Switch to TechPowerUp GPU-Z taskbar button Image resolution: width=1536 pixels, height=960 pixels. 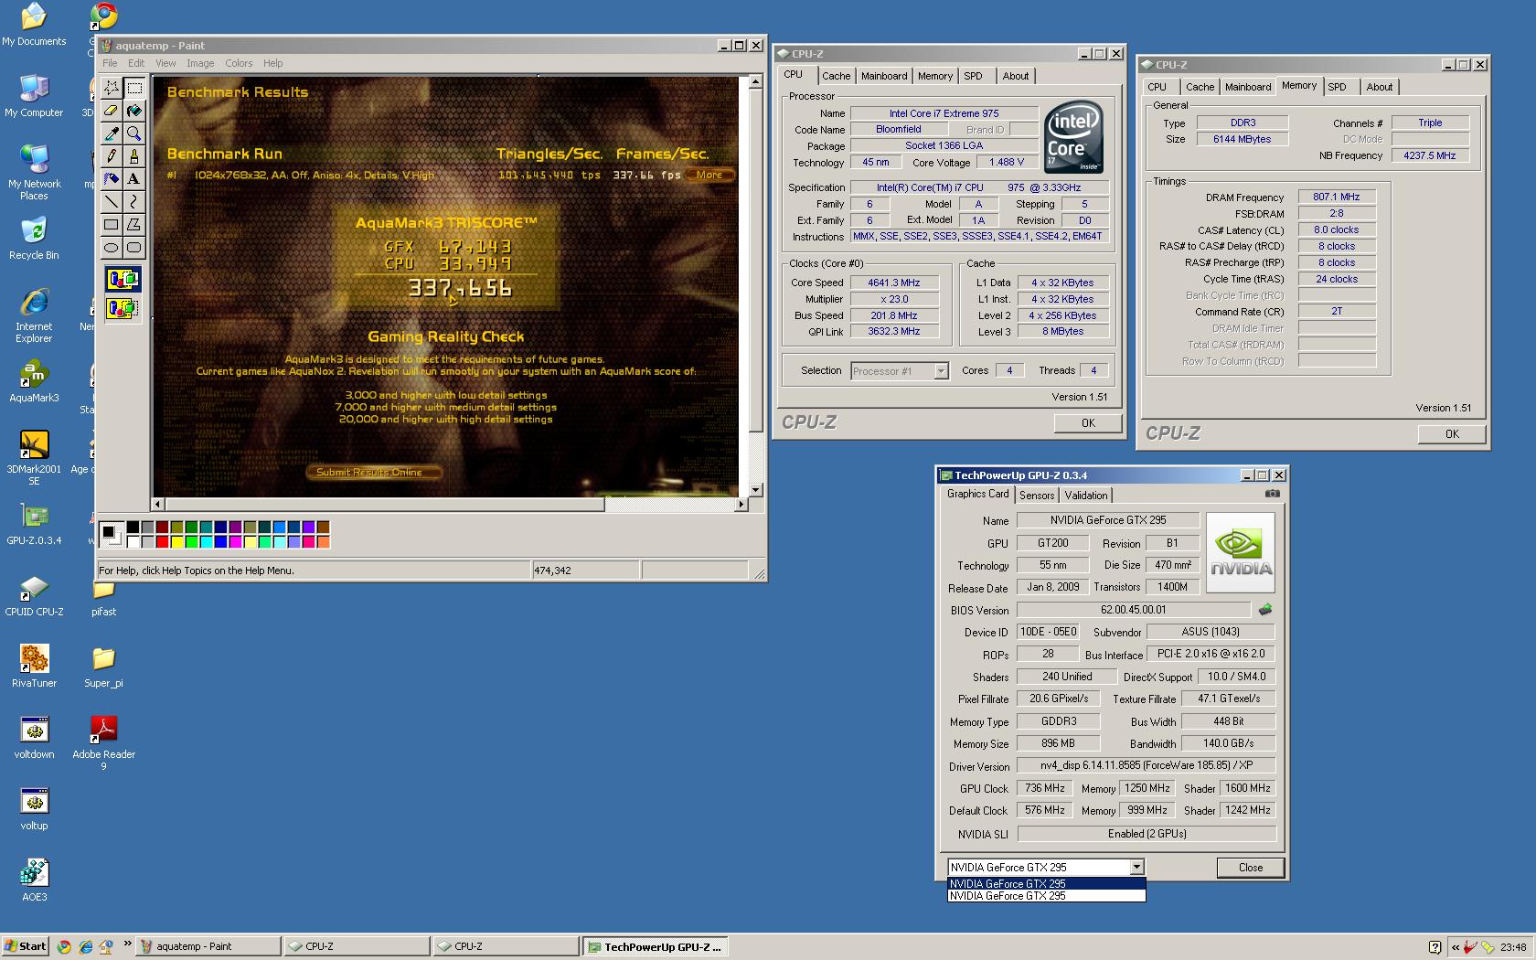655,946
